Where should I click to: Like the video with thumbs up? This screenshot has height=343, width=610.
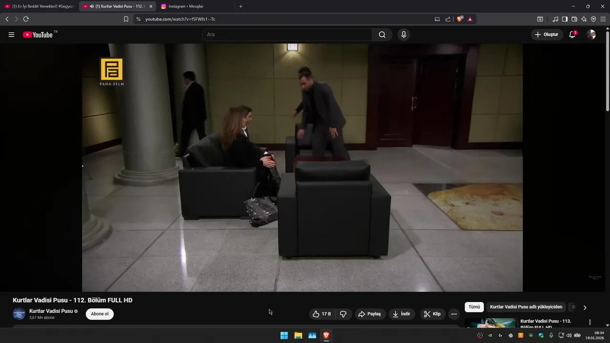[322, 314]
